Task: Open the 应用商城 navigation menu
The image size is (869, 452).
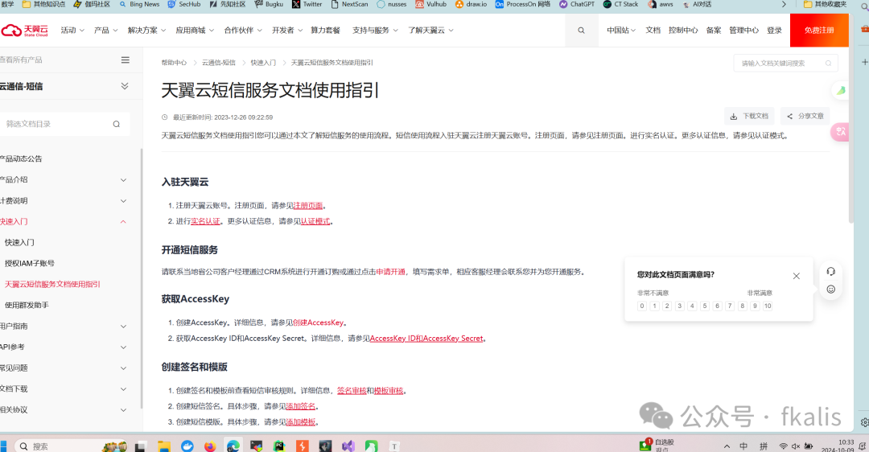Action: pos(195,31)
